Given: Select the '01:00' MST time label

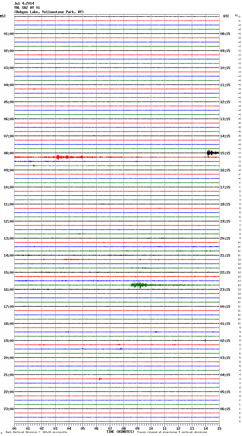Looking at the screenshot, I should click(x=9, y=34).
